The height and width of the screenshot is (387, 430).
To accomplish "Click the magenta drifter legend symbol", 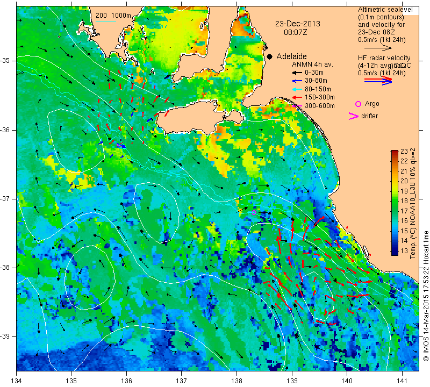I will pyautogui.click(x=353, y=116).
